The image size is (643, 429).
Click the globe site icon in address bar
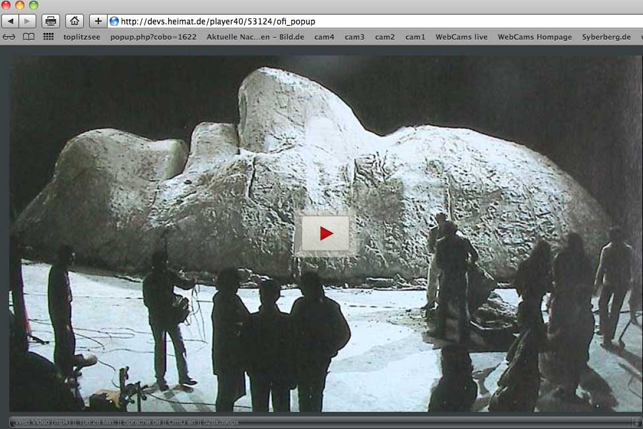coord(114,21)
